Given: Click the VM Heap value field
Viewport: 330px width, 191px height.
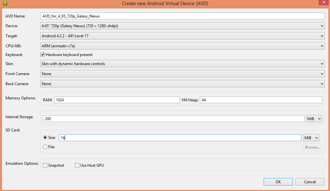Looking at the screenshot, I should tap(261, 100).
